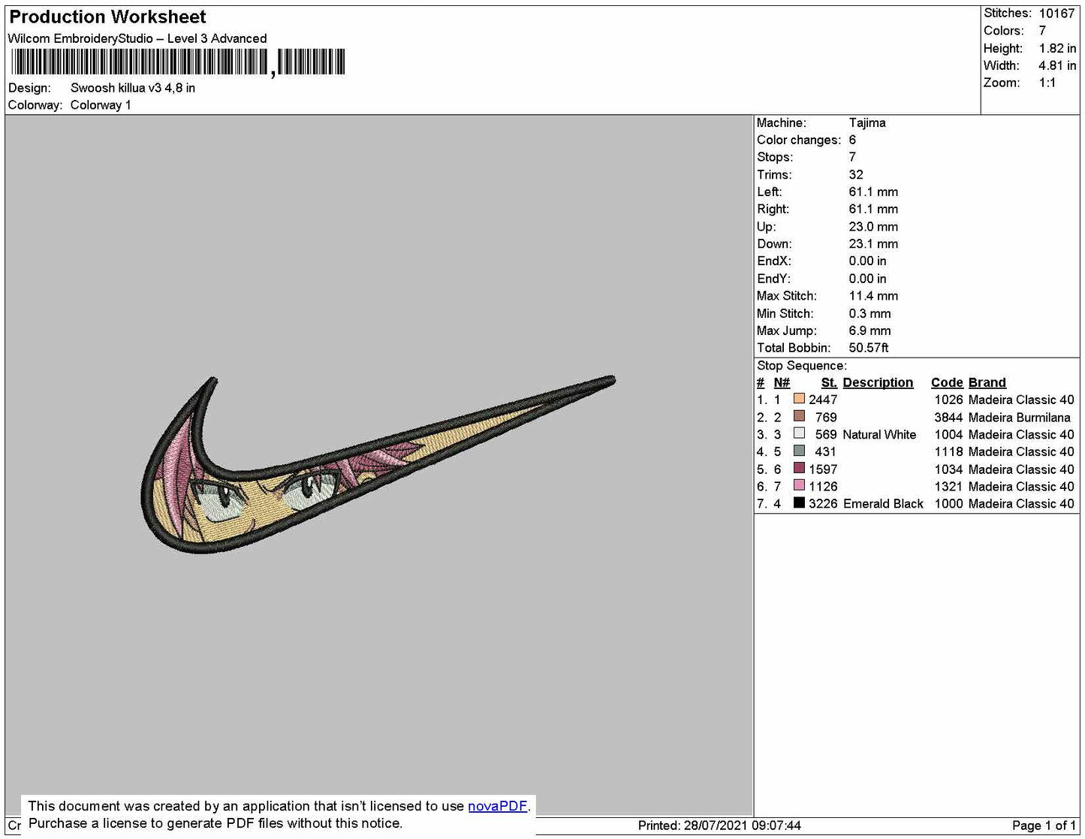
Task: Click the 'Madeira Burmilana' brand entry
Action: [x=1019, y=417]
